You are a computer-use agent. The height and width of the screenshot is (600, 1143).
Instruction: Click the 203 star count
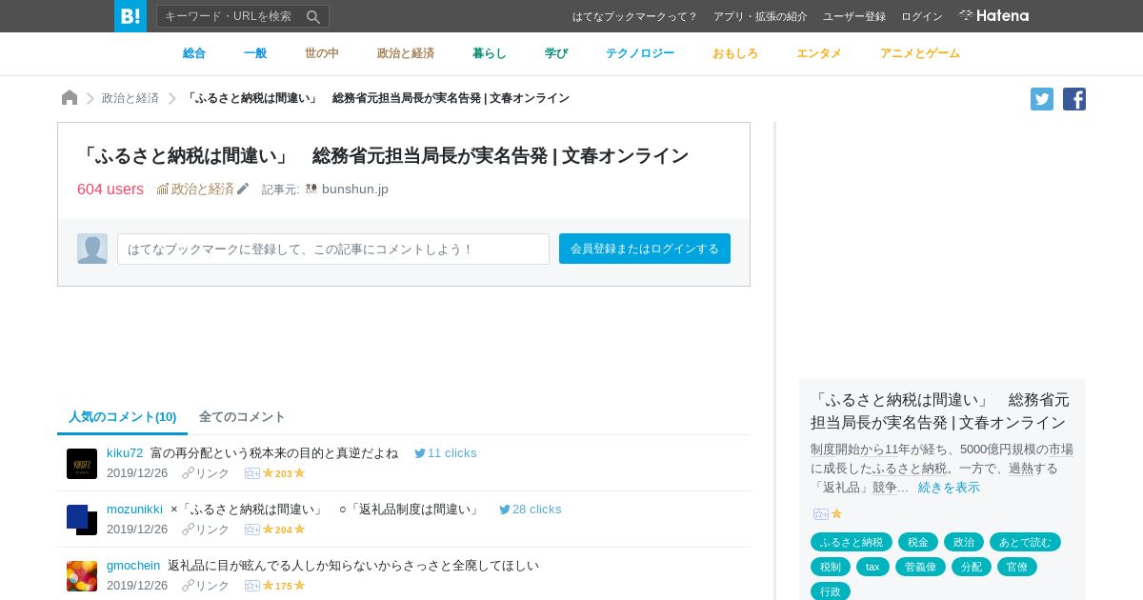tap(284, 473)
